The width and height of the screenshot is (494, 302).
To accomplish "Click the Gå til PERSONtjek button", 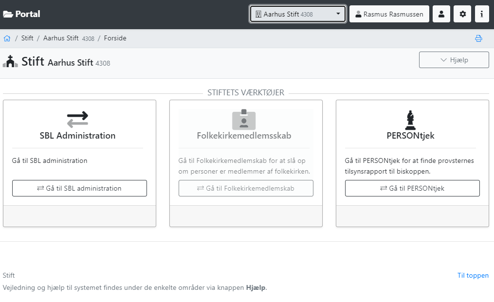I will pos(412,188).
